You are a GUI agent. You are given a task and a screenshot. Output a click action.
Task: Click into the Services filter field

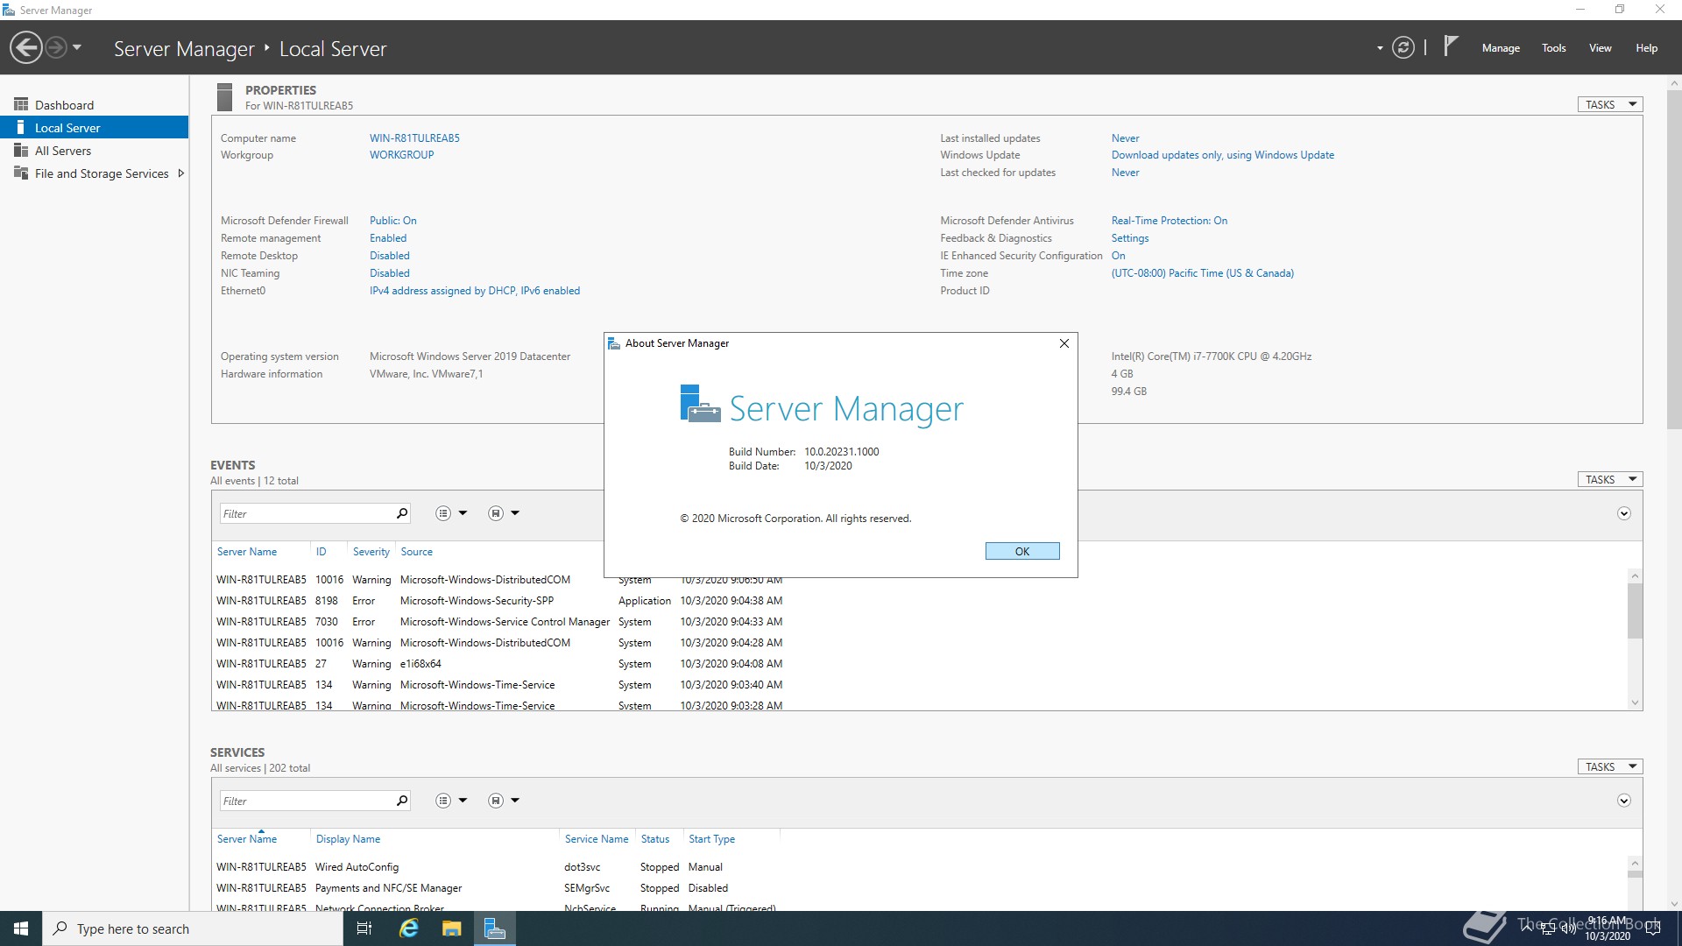click(x=305, y=801)
